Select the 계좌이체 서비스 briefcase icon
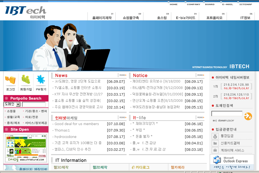259x173 pixels. tap(215, 150)
